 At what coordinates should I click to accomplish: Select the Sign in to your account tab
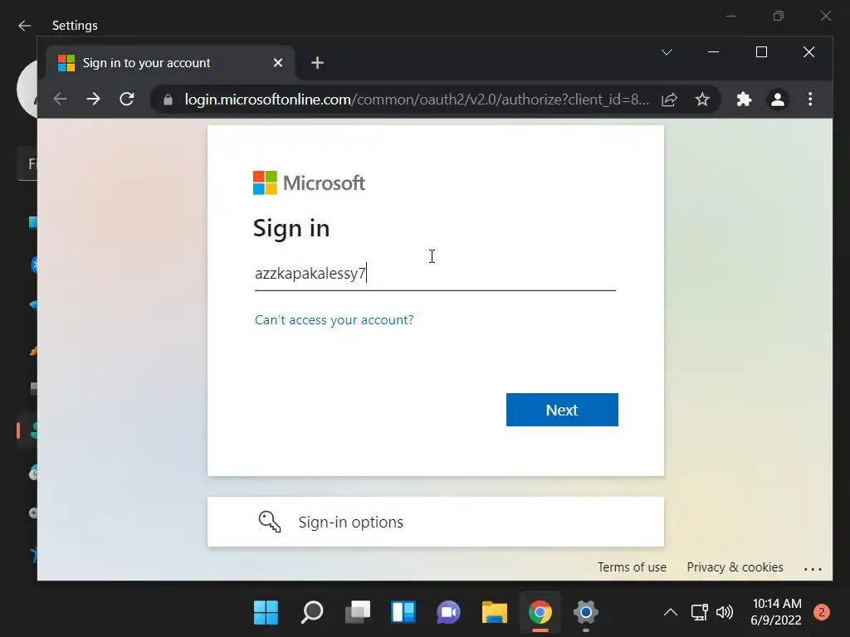click(x=171, y=63)
